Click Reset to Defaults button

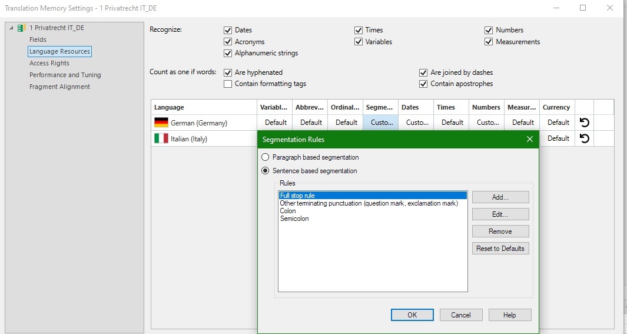[500, 249]
